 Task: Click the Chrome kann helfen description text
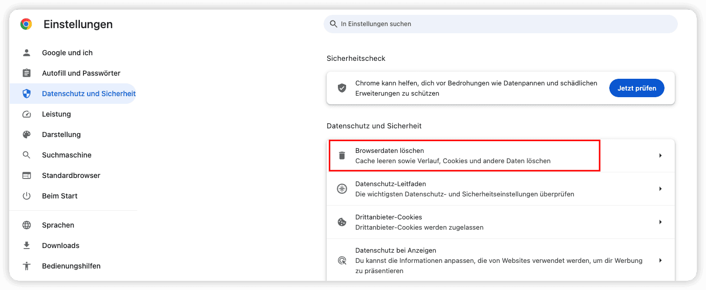(476, 88)
